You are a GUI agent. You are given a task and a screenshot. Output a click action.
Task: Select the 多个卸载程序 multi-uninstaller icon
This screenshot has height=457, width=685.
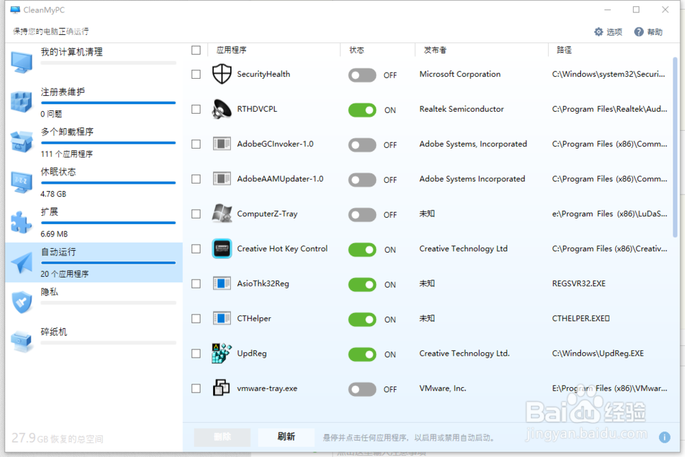pyautogui.click(x=21, y=142)
